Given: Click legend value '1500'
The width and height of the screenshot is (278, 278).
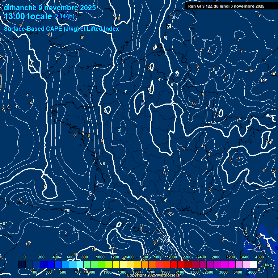Looking at the screenshot, I should click(x=136, y=272).
